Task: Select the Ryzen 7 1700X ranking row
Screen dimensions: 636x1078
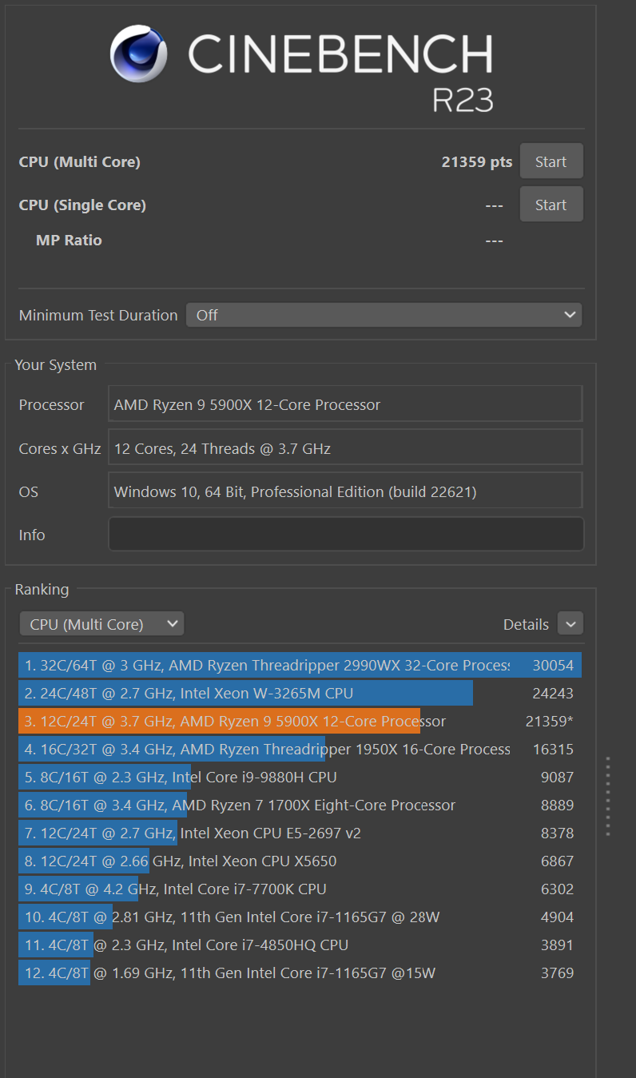Action: (x=300, y=806)
